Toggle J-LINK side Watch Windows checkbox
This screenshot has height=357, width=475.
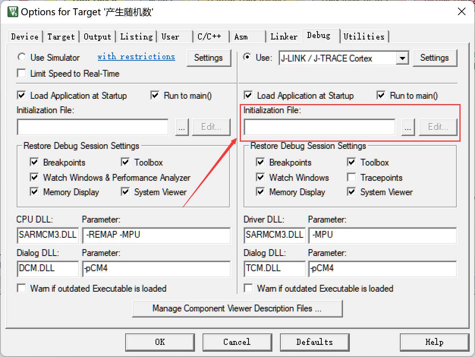tap(261, 177)
